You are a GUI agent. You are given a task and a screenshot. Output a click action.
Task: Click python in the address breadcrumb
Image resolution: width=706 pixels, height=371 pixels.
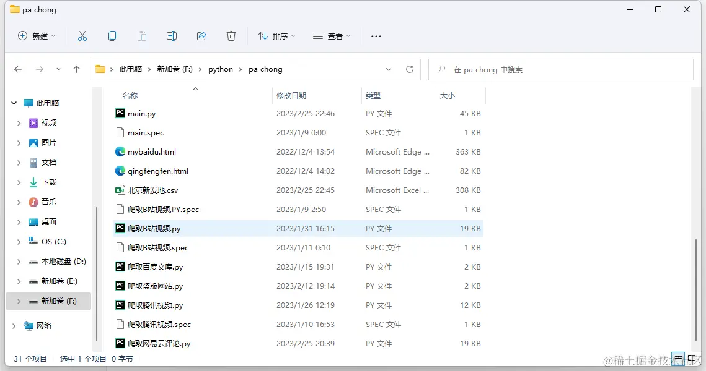221,69
